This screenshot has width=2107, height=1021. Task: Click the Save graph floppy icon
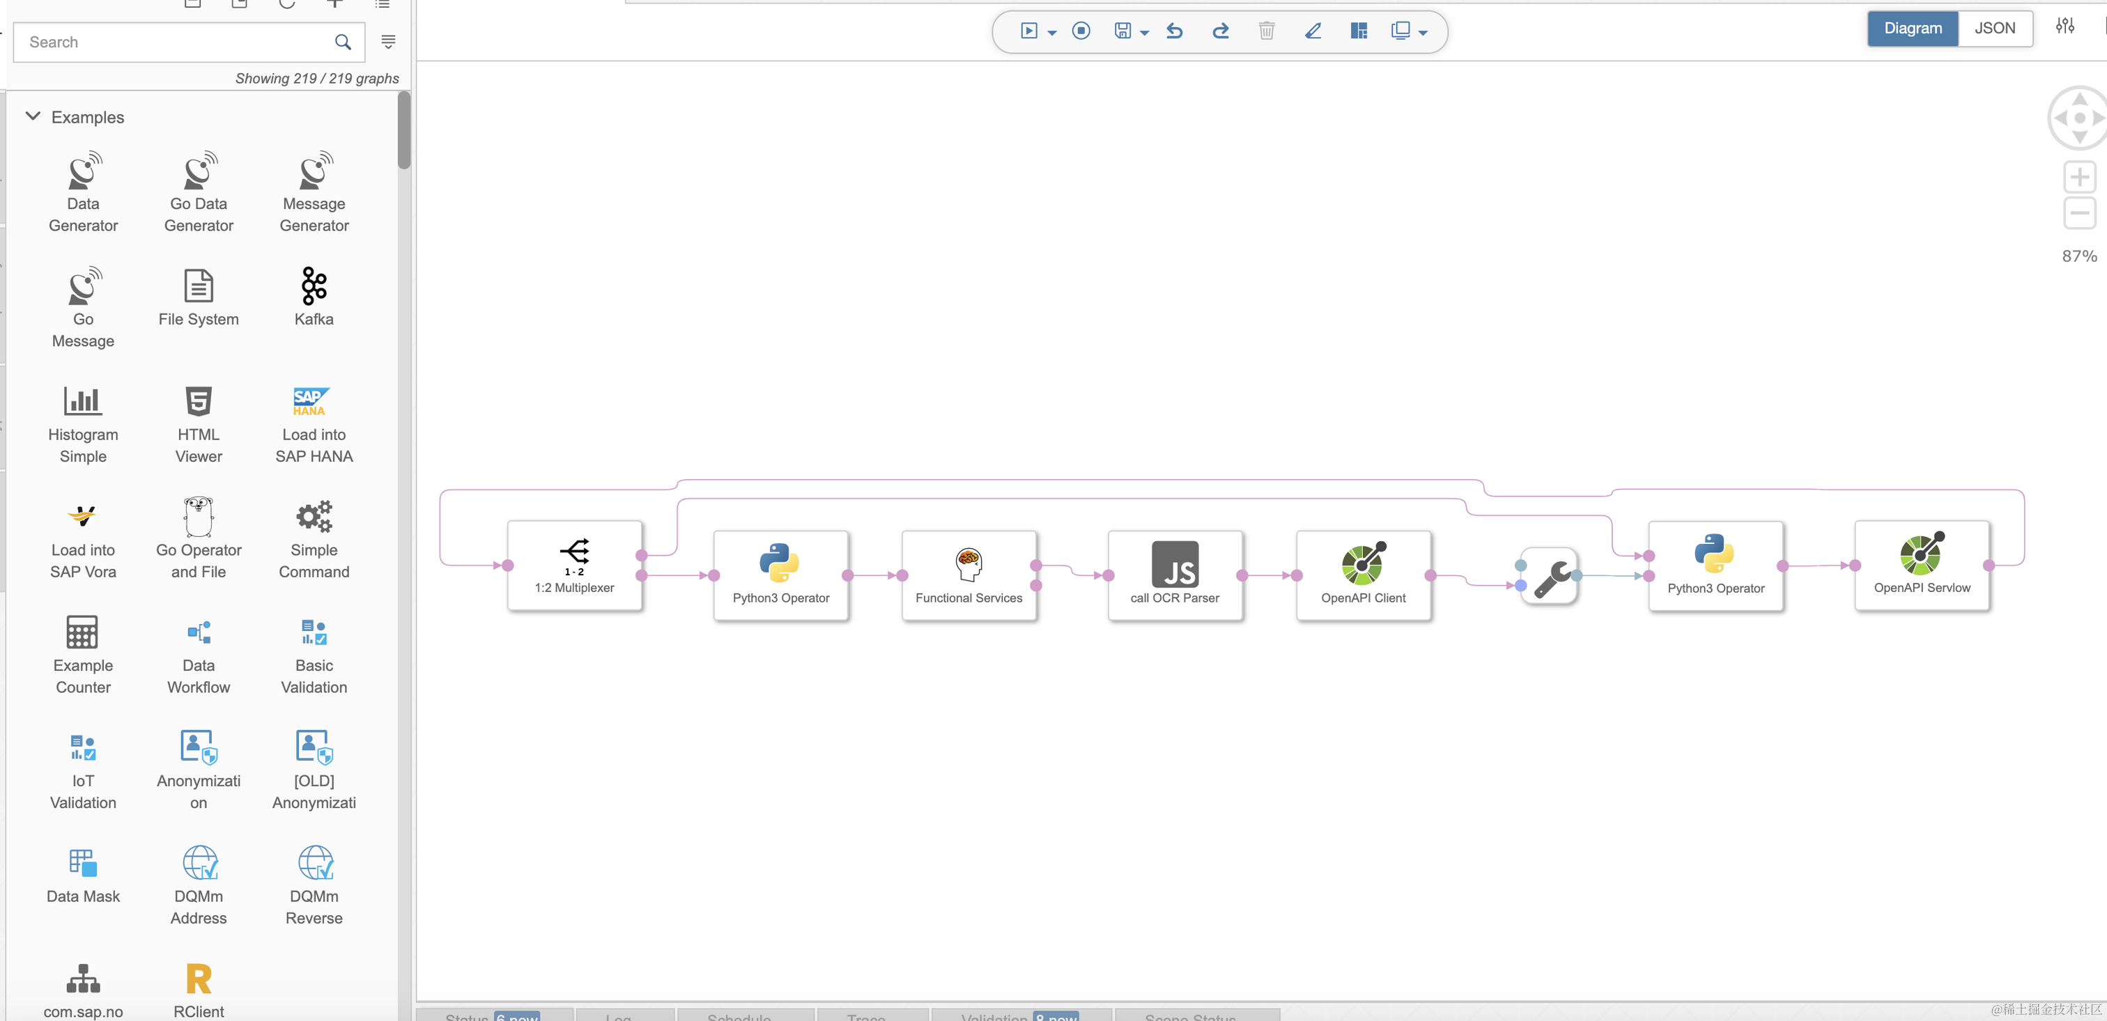tap(1123, 31)
